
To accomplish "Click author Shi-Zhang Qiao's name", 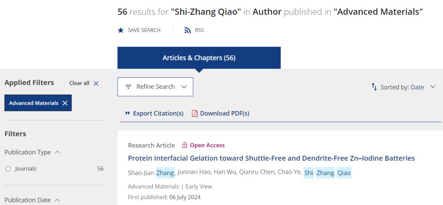I will pyautogui.click(x=327, y=173).
